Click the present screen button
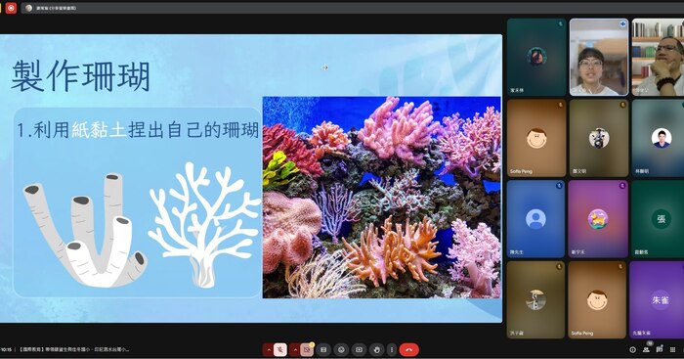 coord(359,350)
